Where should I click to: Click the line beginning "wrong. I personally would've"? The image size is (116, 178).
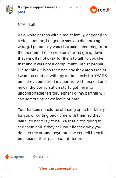[x=62, y=47]
